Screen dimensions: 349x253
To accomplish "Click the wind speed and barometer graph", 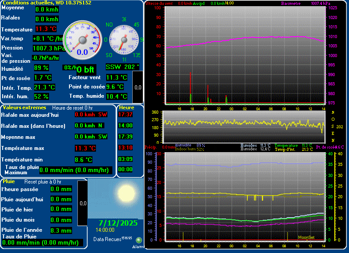I will (245, 56).
